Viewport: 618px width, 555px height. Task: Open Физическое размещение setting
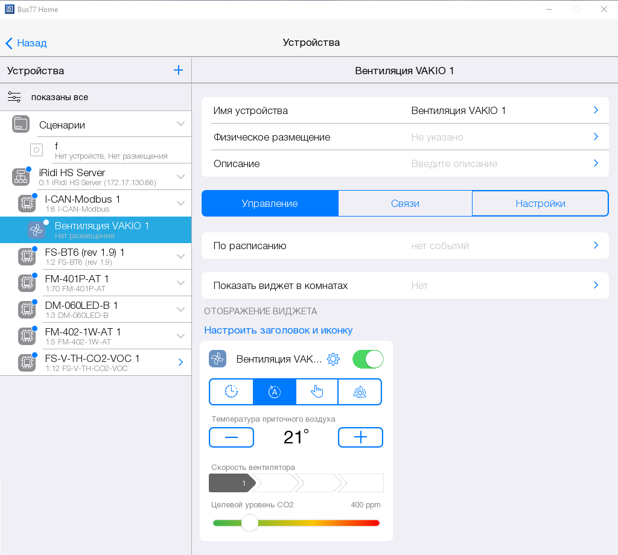coord(405,137)
